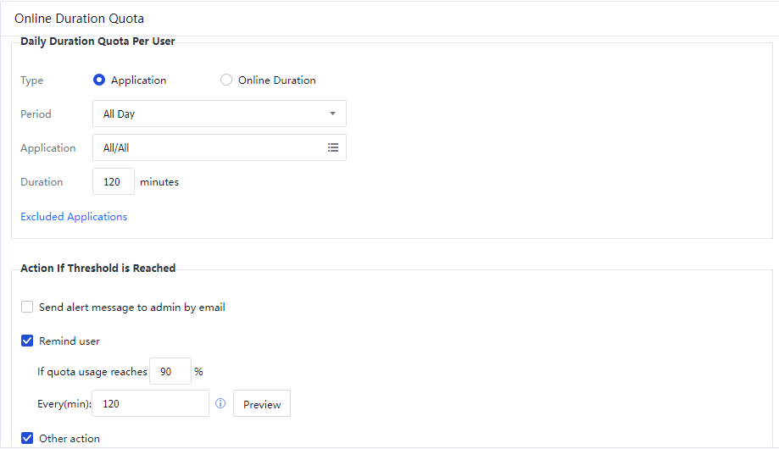Focus the Duration minutes input box
The image size is (779, 449).
113,182
